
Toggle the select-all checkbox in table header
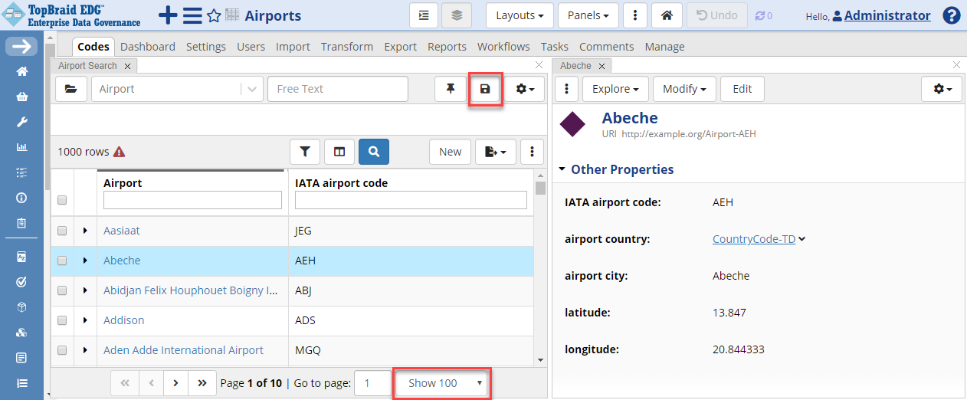(62, 200)
